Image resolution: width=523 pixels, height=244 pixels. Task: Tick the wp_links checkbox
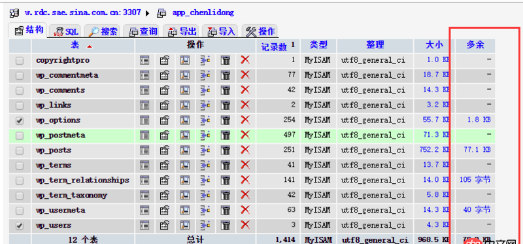[x=20, y=105]
